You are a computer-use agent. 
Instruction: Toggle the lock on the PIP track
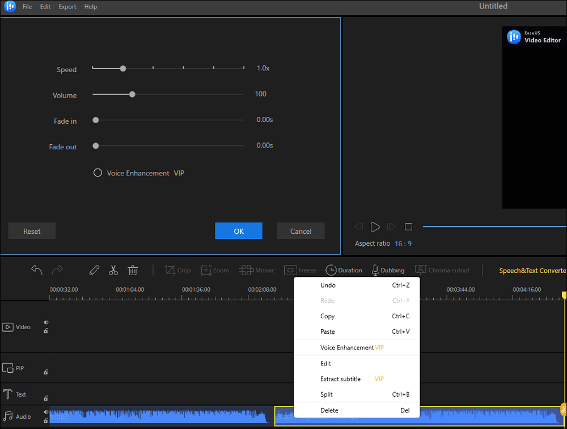click(x=46, y=372)
